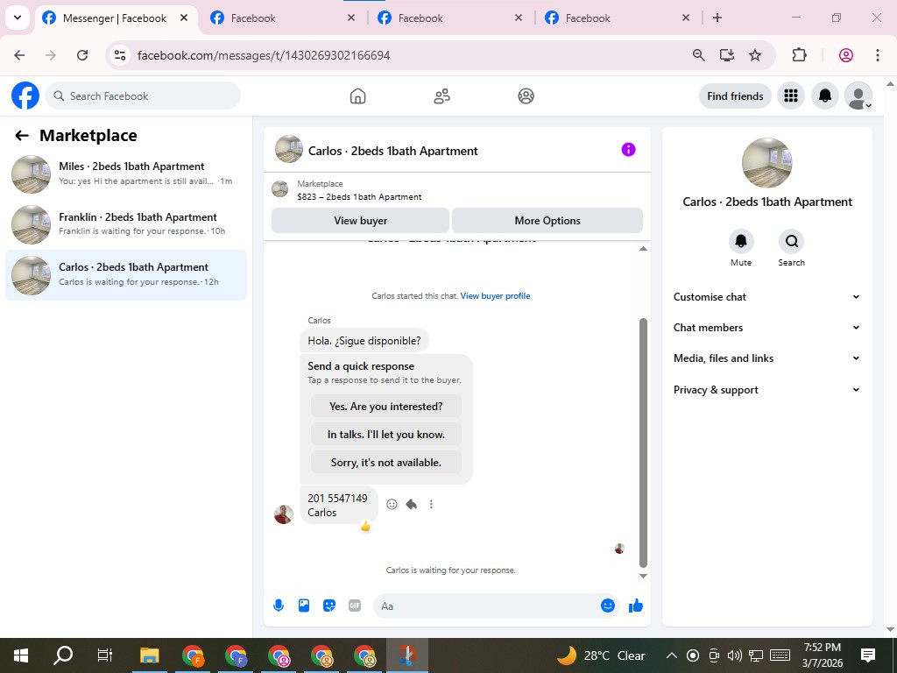Choose a GIF icon
The width and height of the screenshot is (897, 673).
click(x=355, y=606)
